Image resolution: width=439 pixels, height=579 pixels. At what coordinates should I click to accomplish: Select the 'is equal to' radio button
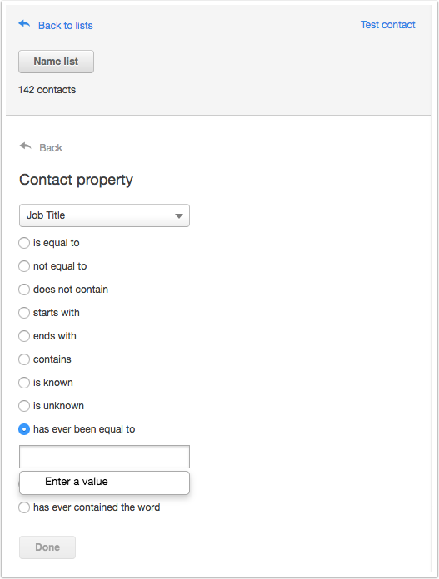(x=24, y=243)
